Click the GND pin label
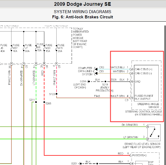The image size is (166, 165). pyautogui.click(x=138, y=81)
